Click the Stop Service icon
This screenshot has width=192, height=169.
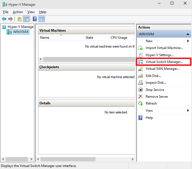141,90
